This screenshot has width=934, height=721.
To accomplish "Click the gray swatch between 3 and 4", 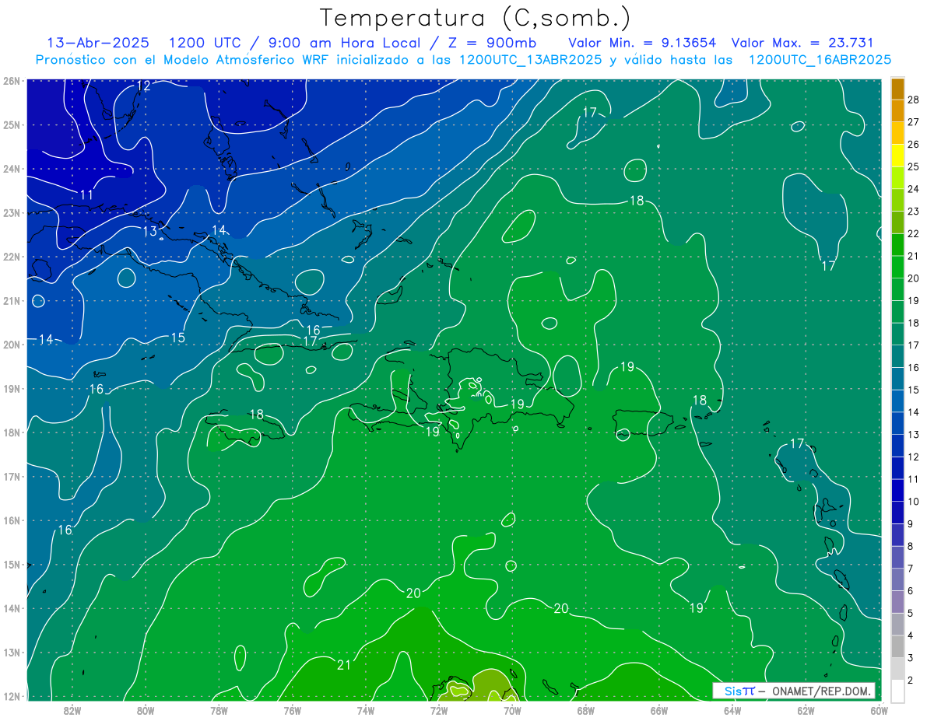I will 897,646.
